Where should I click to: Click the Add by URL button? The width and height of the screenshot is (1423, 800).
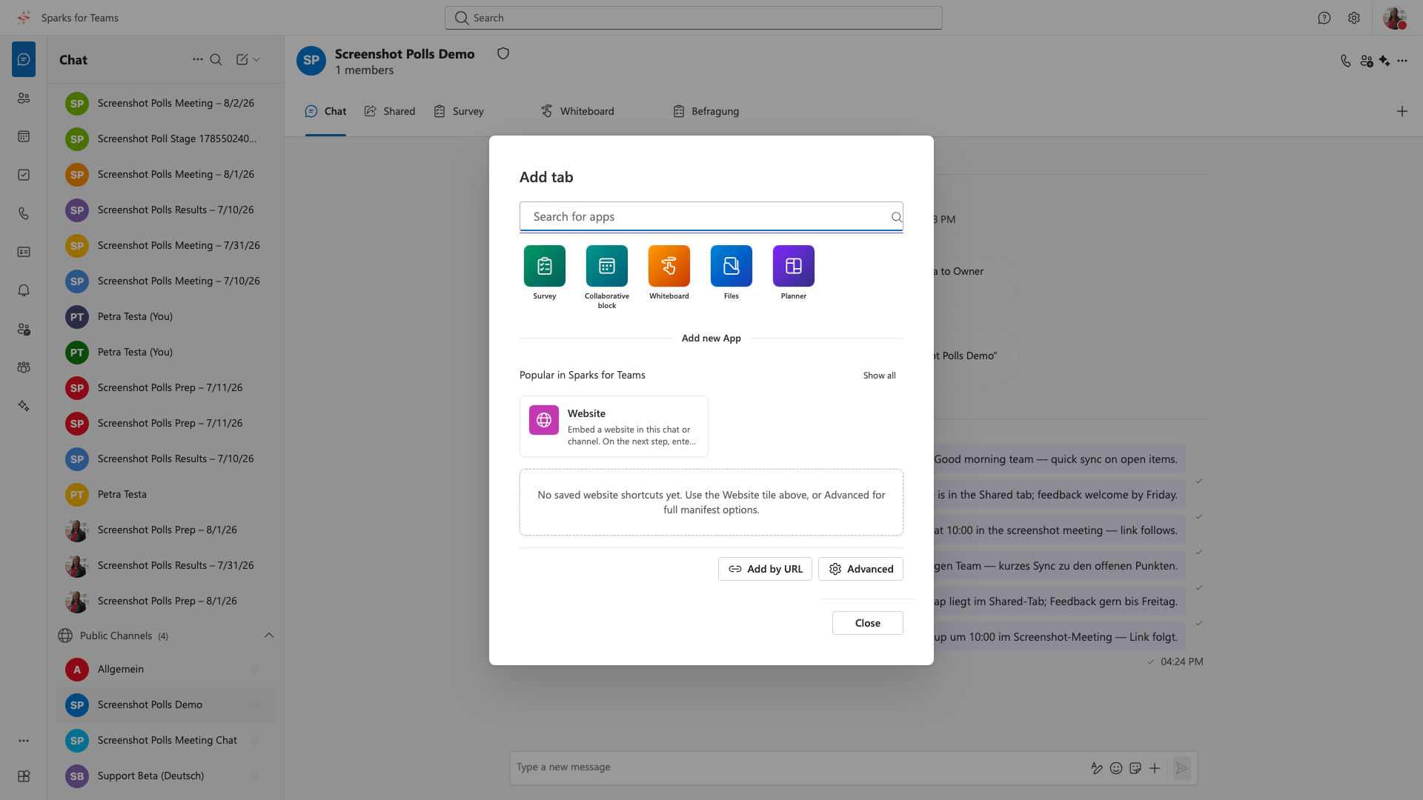pos(765,569)
